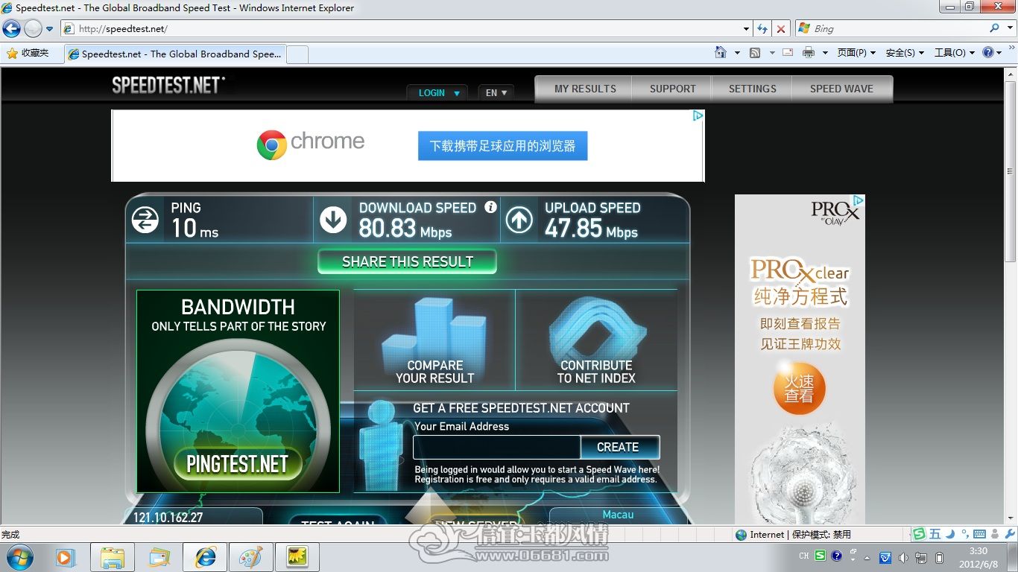Click CONTRIBUTE TO NET INDEX

(x=596, y=340)
